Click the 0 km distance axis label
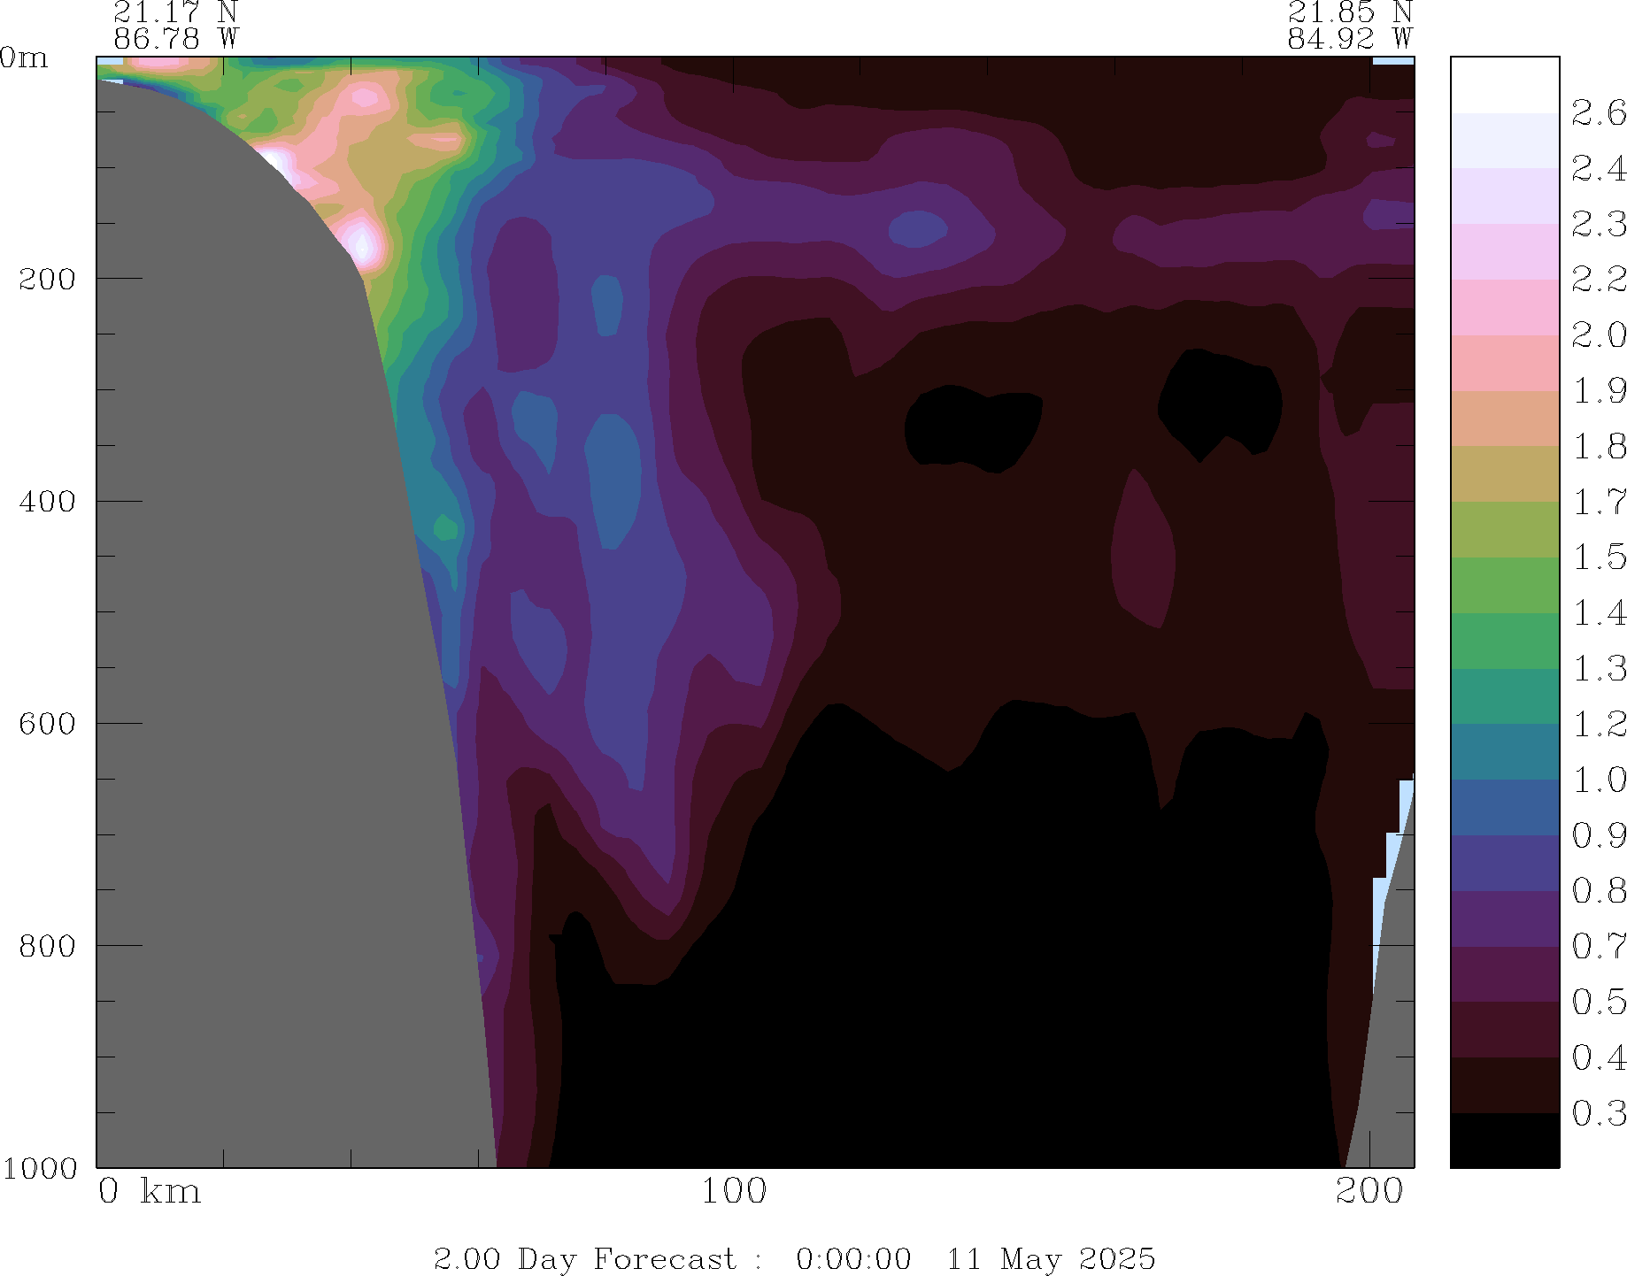This screenshot has height=1276, width=1627. (x=149, y=1192)
